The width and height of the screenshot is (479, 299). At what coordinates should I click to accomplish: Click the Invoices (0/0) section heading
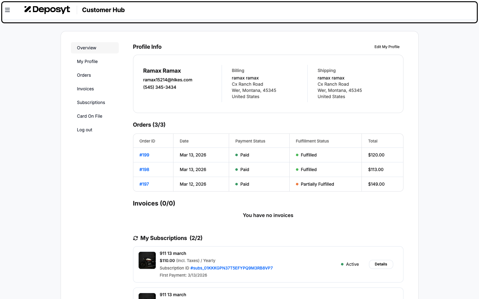tap(154, 203)
